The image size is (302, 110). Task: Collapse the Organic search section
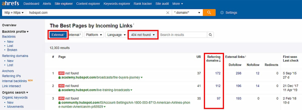(x=15, y=92)
